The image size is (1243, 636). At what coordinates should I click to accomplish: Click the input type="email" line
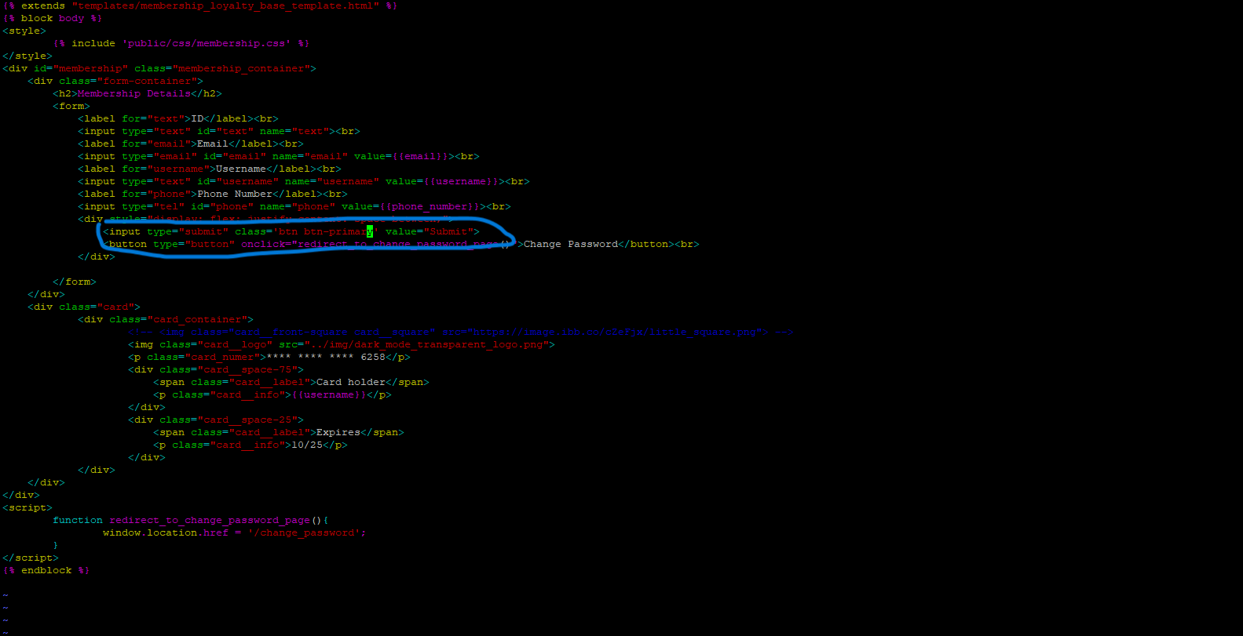(279, 156)
